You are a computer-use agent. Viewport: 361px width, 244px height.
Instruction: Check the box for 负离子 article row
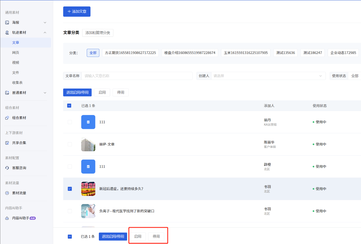(70, 211)
